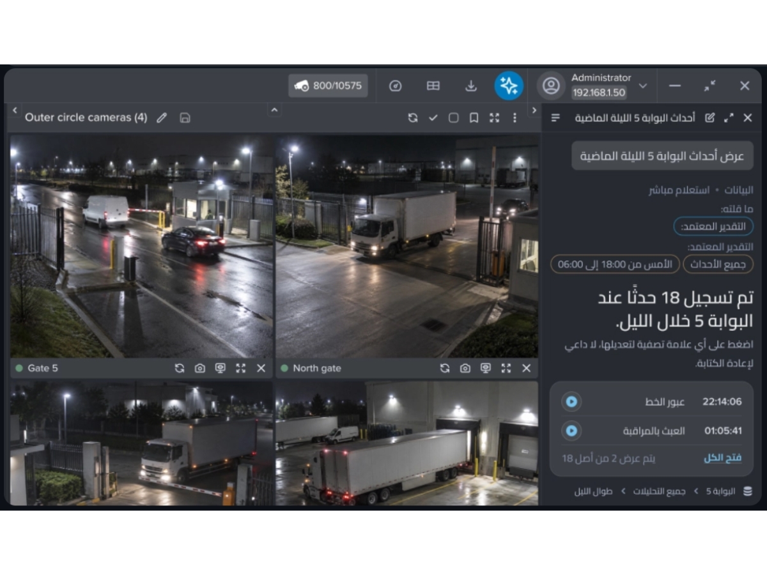Expand the assistant panel diagonal arrows

(729, 118)
